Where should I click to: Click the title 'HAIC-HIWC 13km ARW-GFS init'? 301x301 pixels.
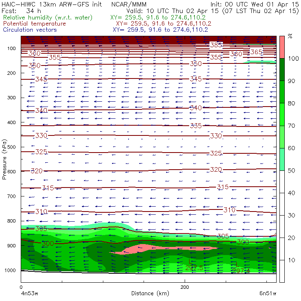click(52, 4)
